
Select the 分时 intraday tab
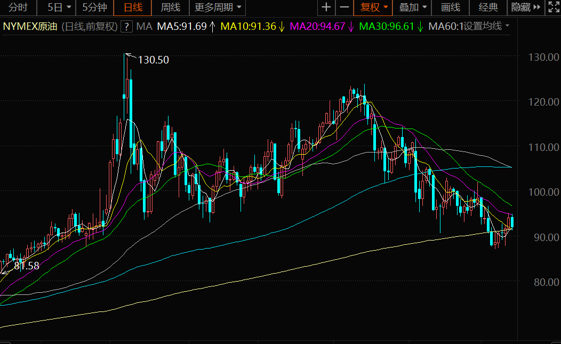(x=18, y=7)
